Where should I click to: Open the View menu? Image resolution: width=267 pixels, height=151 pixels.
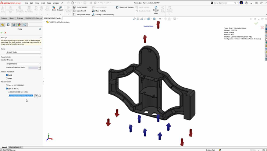tap(37, 3)
